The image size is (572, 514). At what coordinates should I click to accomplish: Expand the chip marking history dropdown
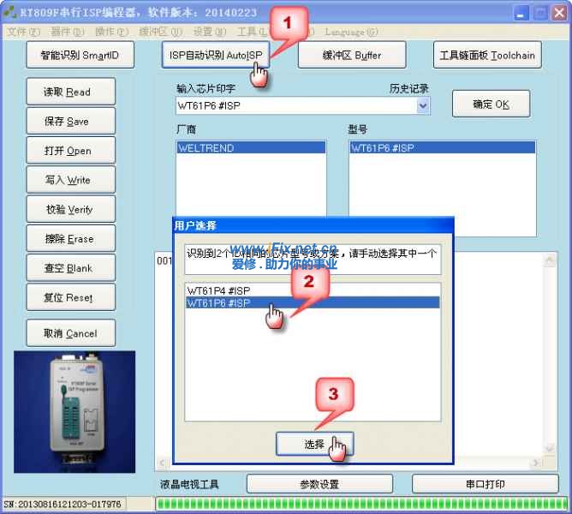coord(423,105)
